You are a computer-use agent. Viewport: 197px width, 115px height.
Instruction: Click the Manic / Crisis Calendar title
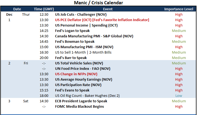tap(98, 3)
